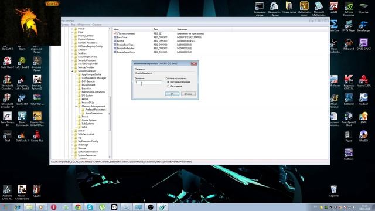Open the Вид menu in registry editor
Image resolution: width=375 pixels, height=211 pixels.
[x=73, y=25]
